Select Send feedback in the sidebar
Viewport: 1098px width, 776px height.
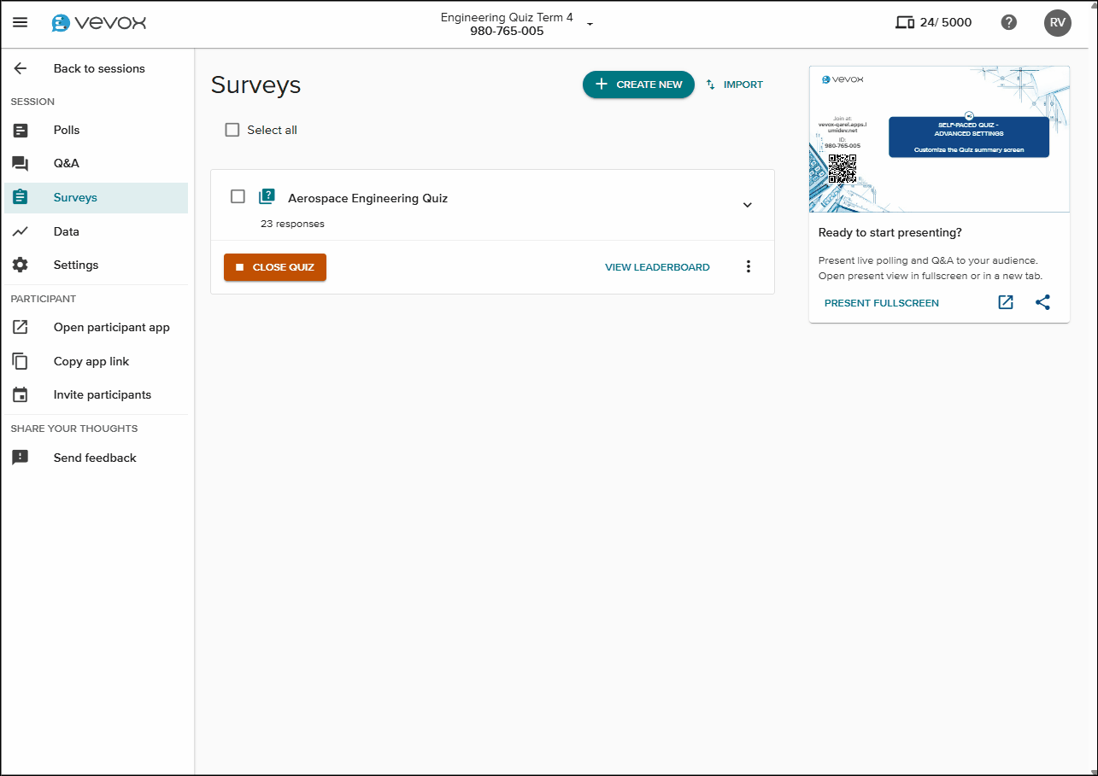pyautogui.click(x=21, y=458)
